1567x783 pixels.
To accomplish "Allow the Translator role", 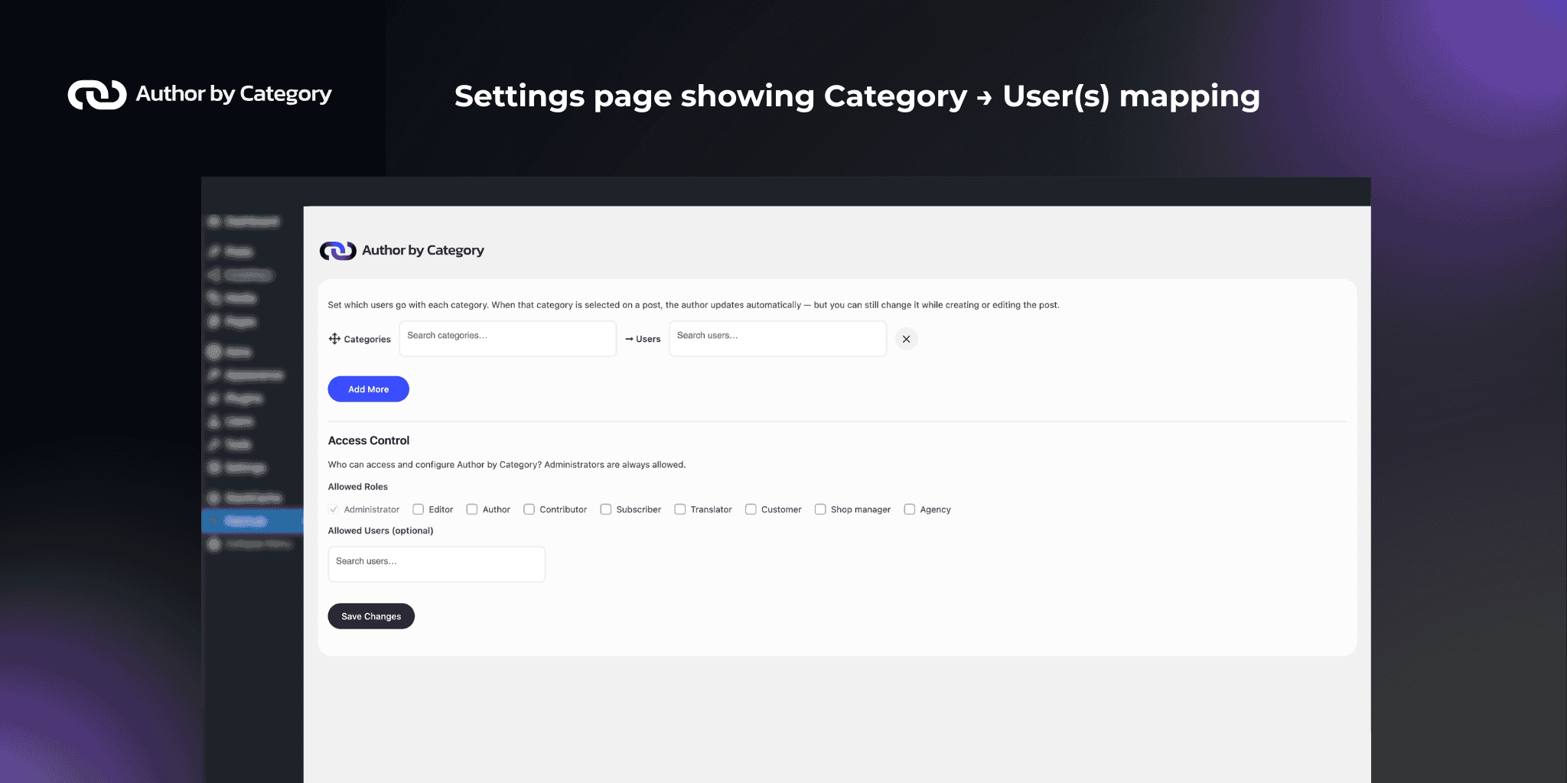I will [680, 509].
